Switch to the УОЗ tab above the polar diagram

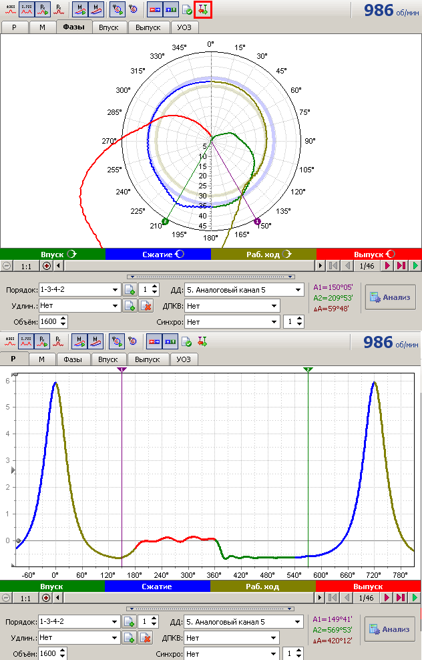tap(183, 27)
